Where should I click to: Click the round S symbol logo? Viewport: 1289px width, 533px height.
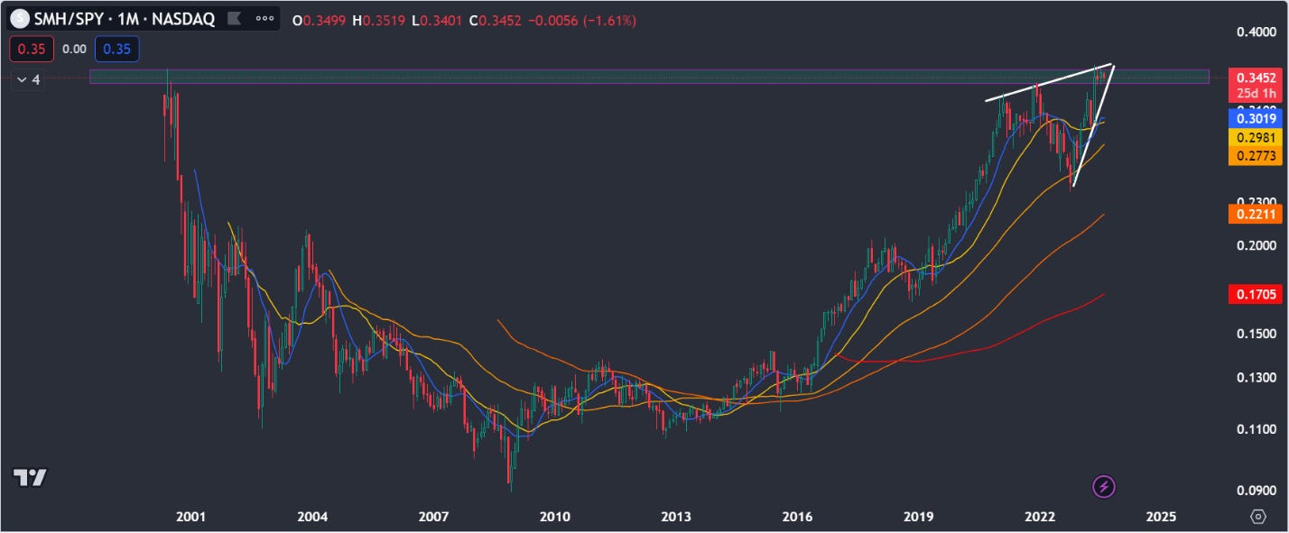[19, 19]
